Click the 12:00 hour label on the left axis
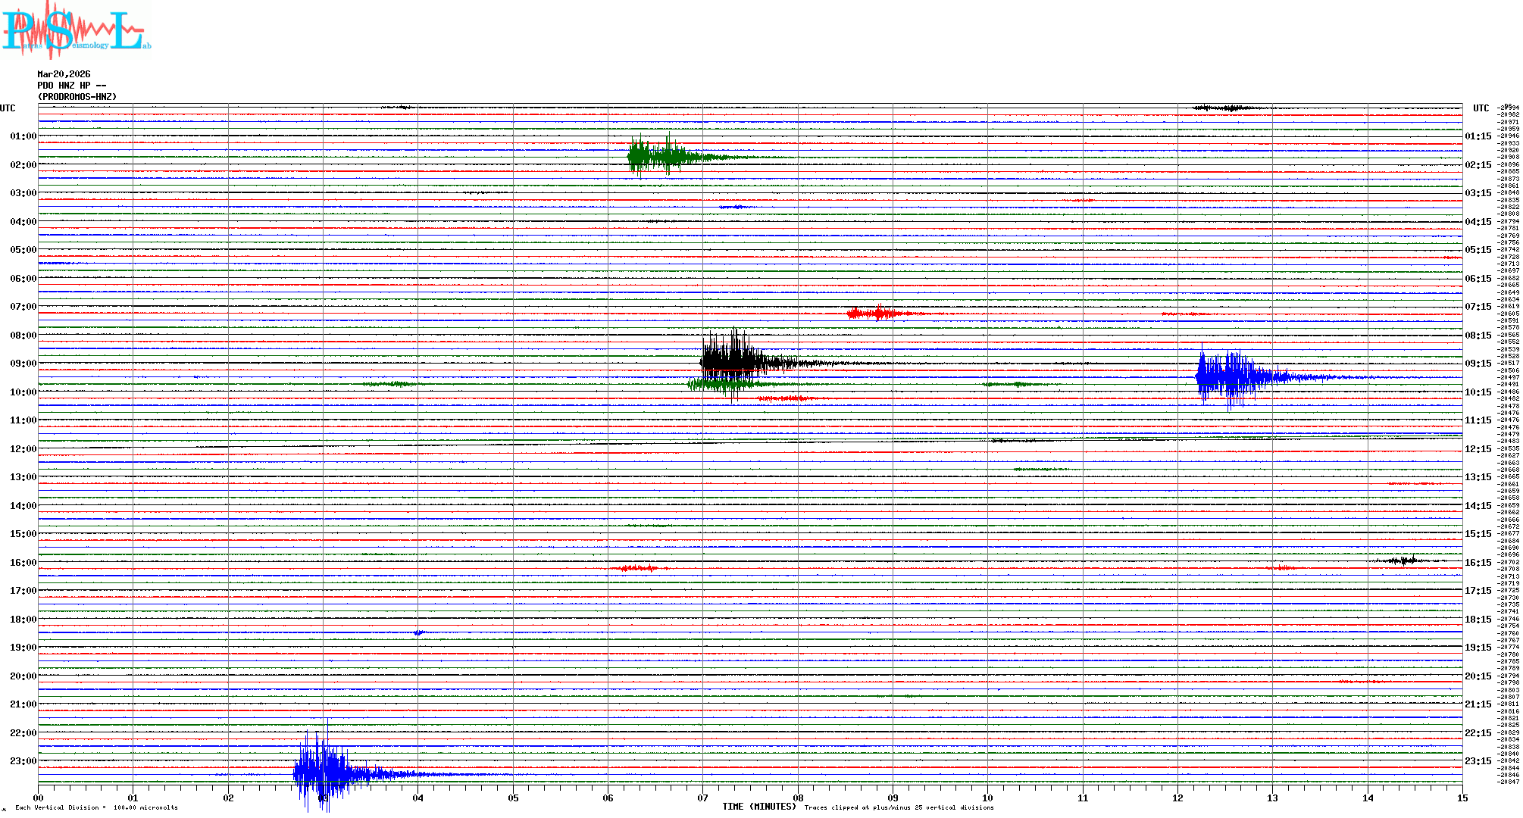 pos(23,449)
